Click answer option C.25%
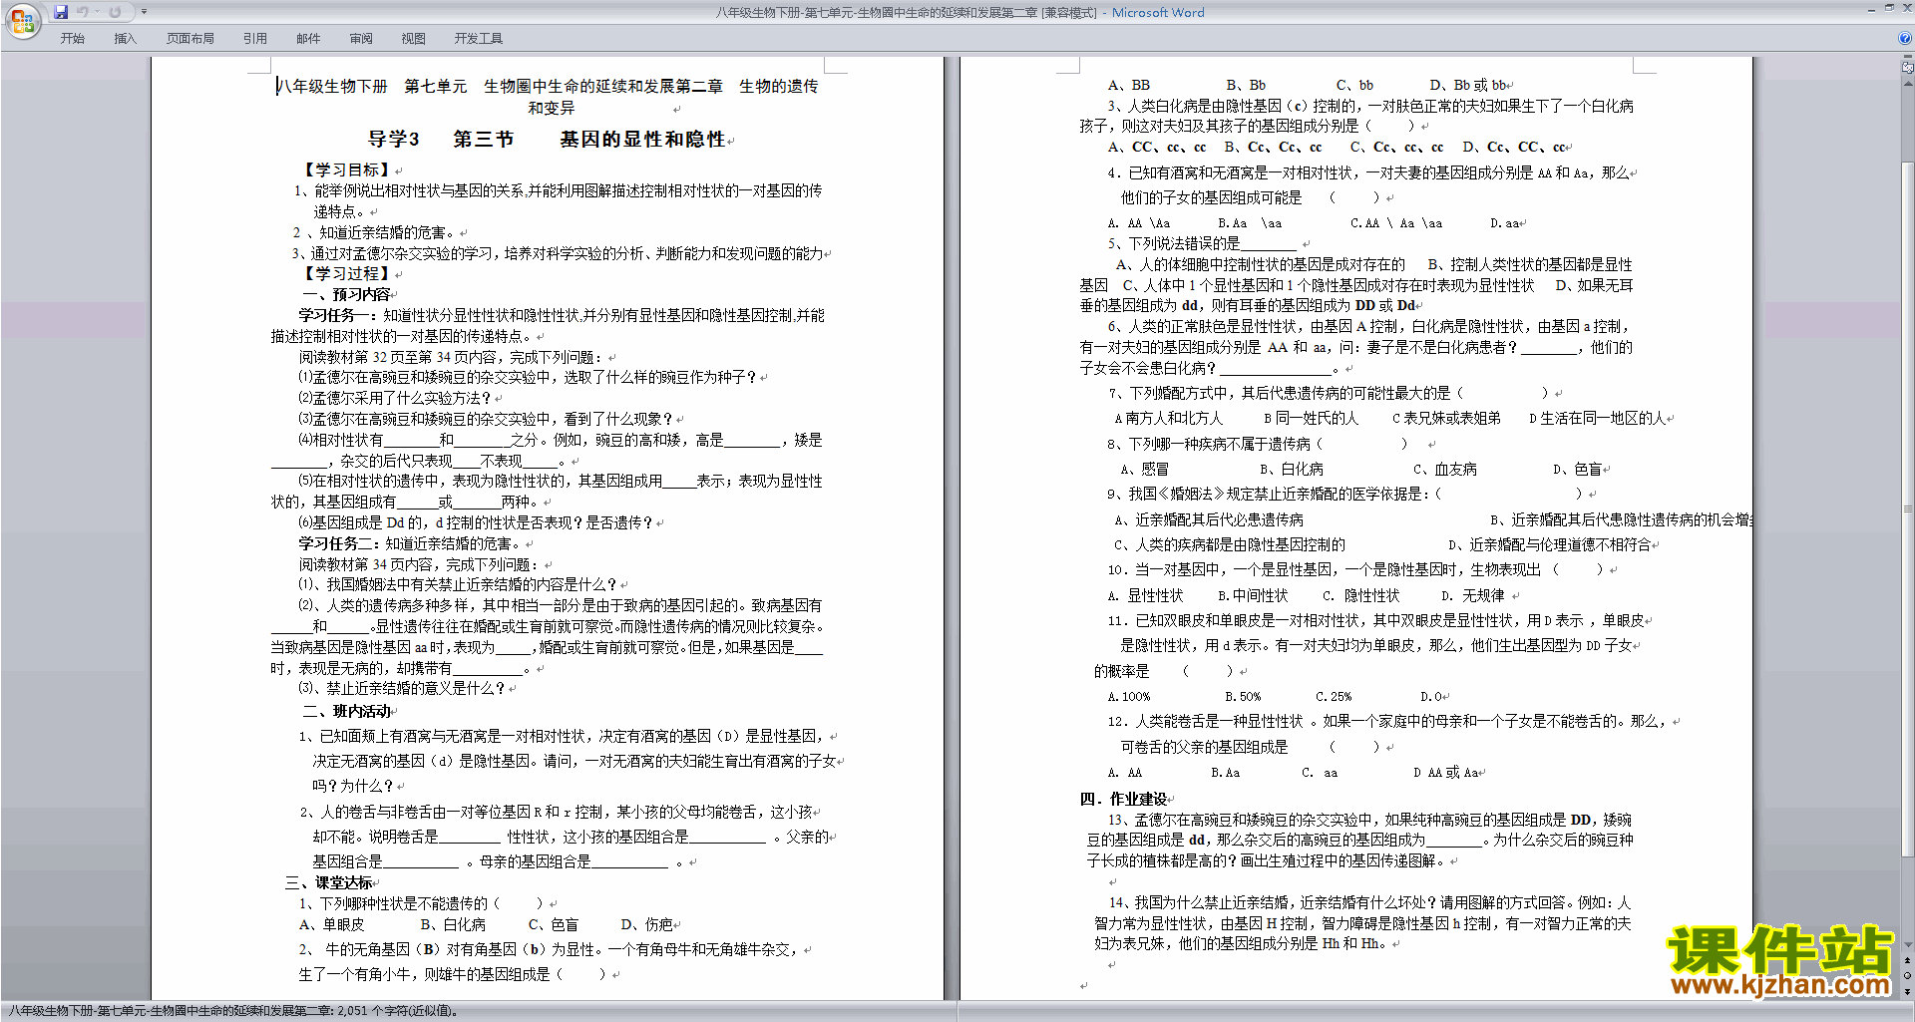The image size is (1915, 1022). [1334, 697]
